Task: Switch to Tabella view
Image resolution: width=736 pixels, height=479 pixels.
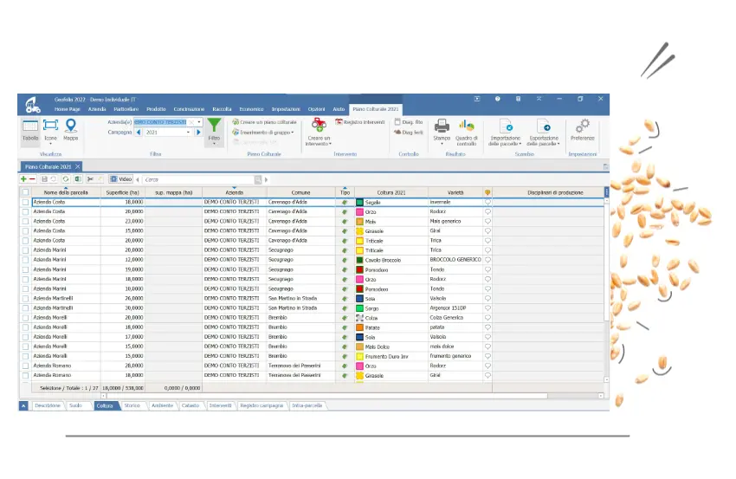Action: [x=30, y=131]
